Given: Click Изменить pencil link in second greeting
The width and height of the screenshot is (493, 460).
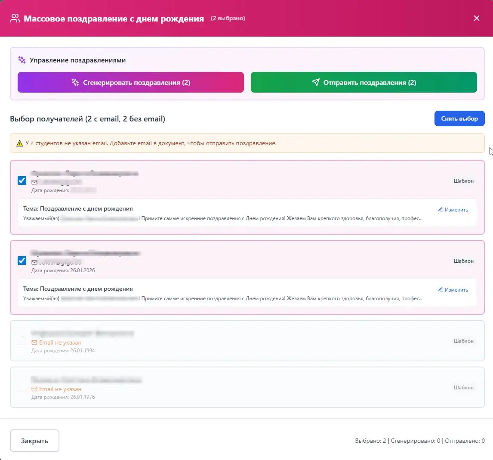Looking at the screenshot, I should click(453, 289).
